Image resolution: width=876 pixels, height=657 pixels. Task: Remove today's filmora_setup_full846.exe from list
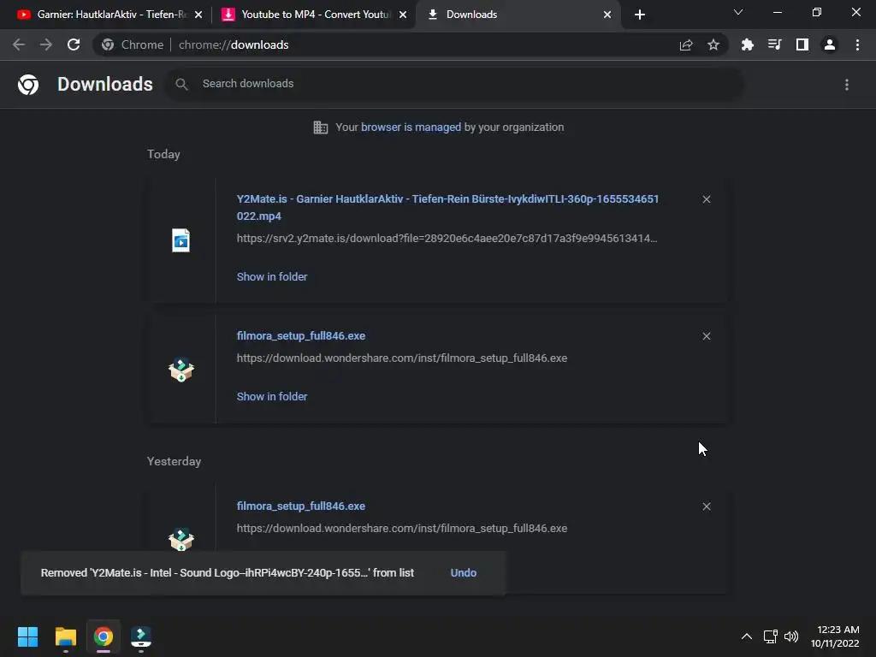point(706,336)
